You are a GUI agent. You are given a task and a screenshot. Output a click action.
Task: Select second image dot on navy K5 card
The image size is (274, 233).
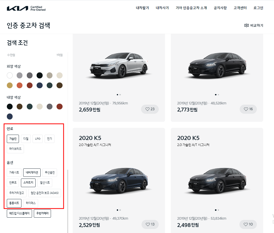(120, 210)
